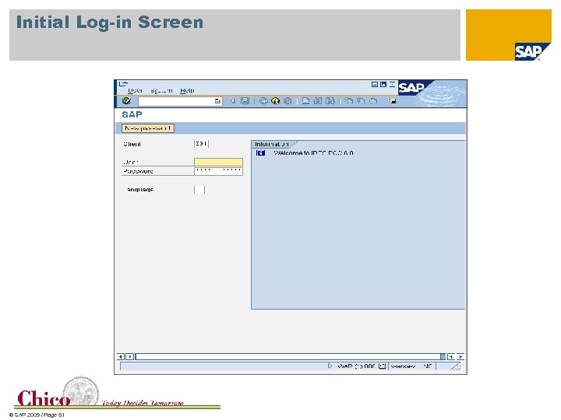Click the Save disk icon

coord(245,101)
